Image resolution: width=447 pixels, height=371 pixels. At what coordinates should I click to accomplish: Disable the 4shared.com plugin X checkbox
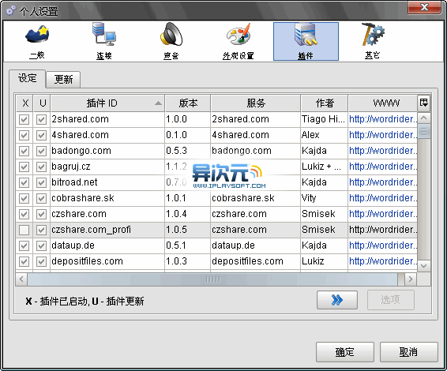click(24, 135)
